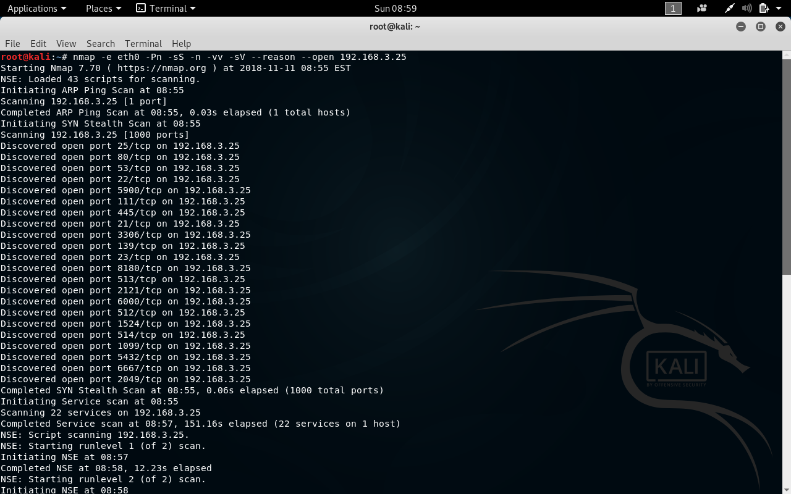Click 'Discovered open port 23/tcp' line
Screen dimensions: 791x494
(x=120, y=257)
